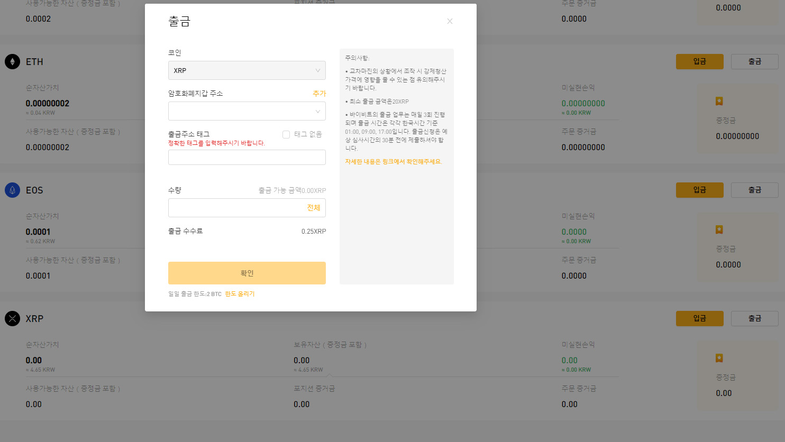Click the 출금 button in XRP row
Image resolution: width=785 pixels, height=442 pixels.
click(755, 318)
